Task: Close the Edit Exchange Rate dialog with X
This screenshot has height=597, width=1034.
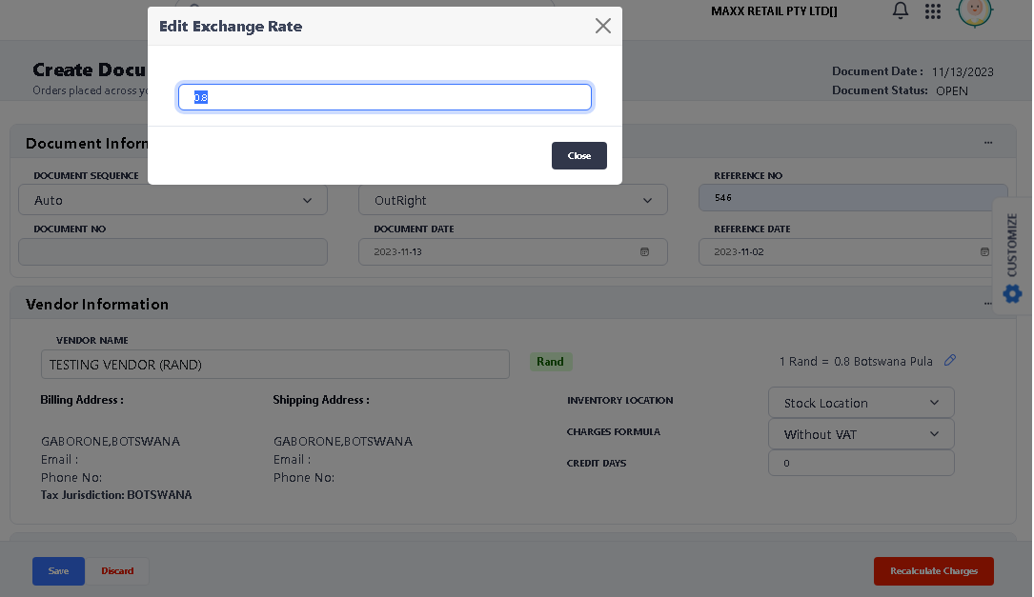Action: coord(602,26)
